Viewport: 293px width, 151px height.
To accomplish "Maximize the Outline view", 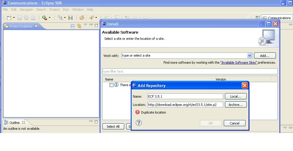I will click(96, 122).
